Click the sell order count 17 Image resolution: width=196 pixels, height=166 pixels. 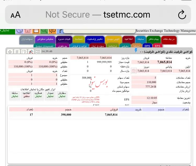tap(31, 115)
